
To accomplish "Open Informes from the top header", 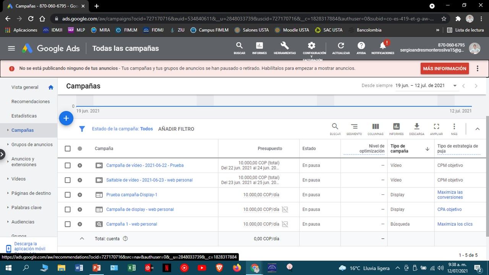I will (259, 48).
